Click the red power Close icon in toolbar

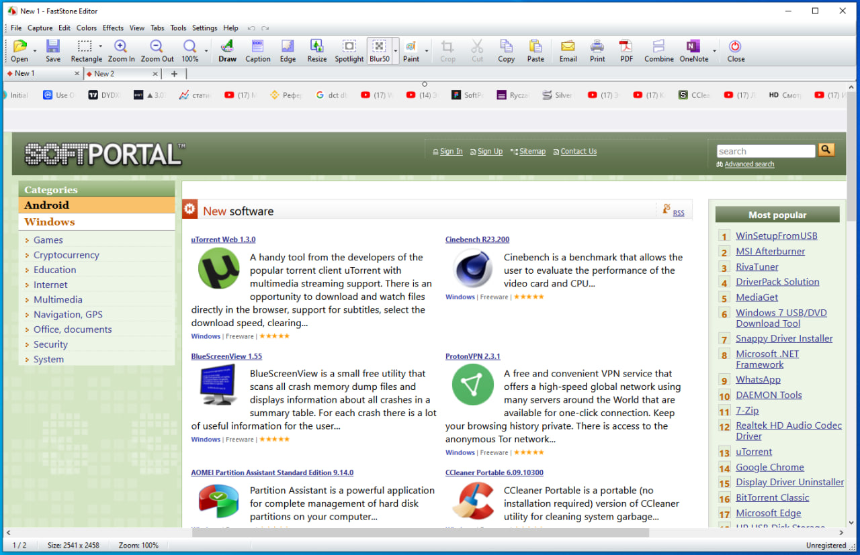(735, 46)
